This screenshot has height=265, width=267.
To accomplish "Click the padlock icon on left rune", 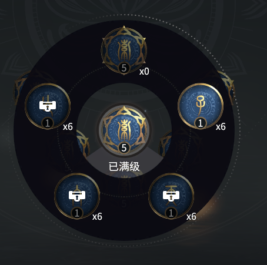I will click(48, 106).
